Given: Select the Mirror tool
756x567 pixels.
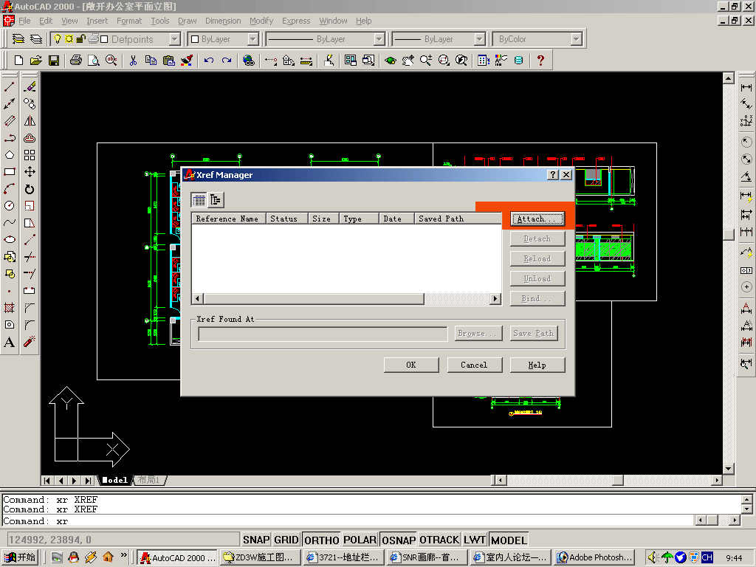Looking at the screenshot, I should coord(30,120).
